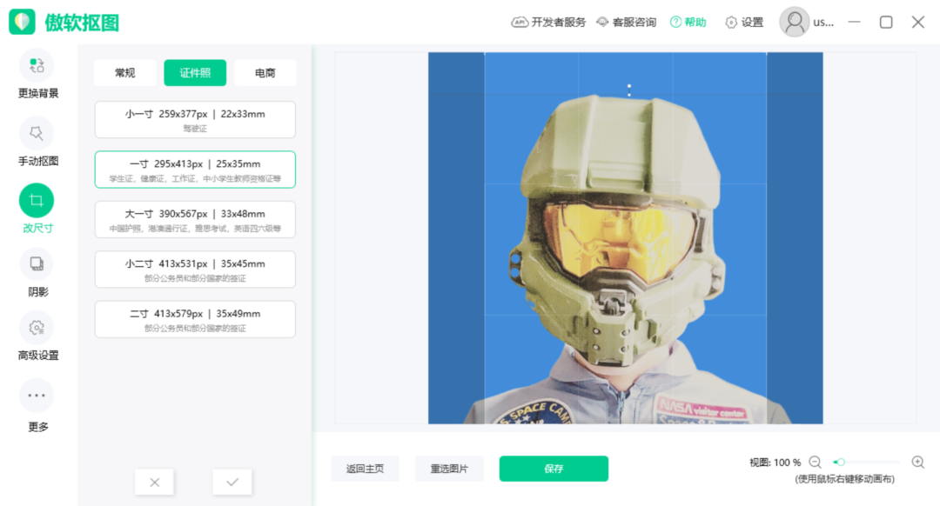
Task: Switch to the 电商 tab
Action: (265, 72)
